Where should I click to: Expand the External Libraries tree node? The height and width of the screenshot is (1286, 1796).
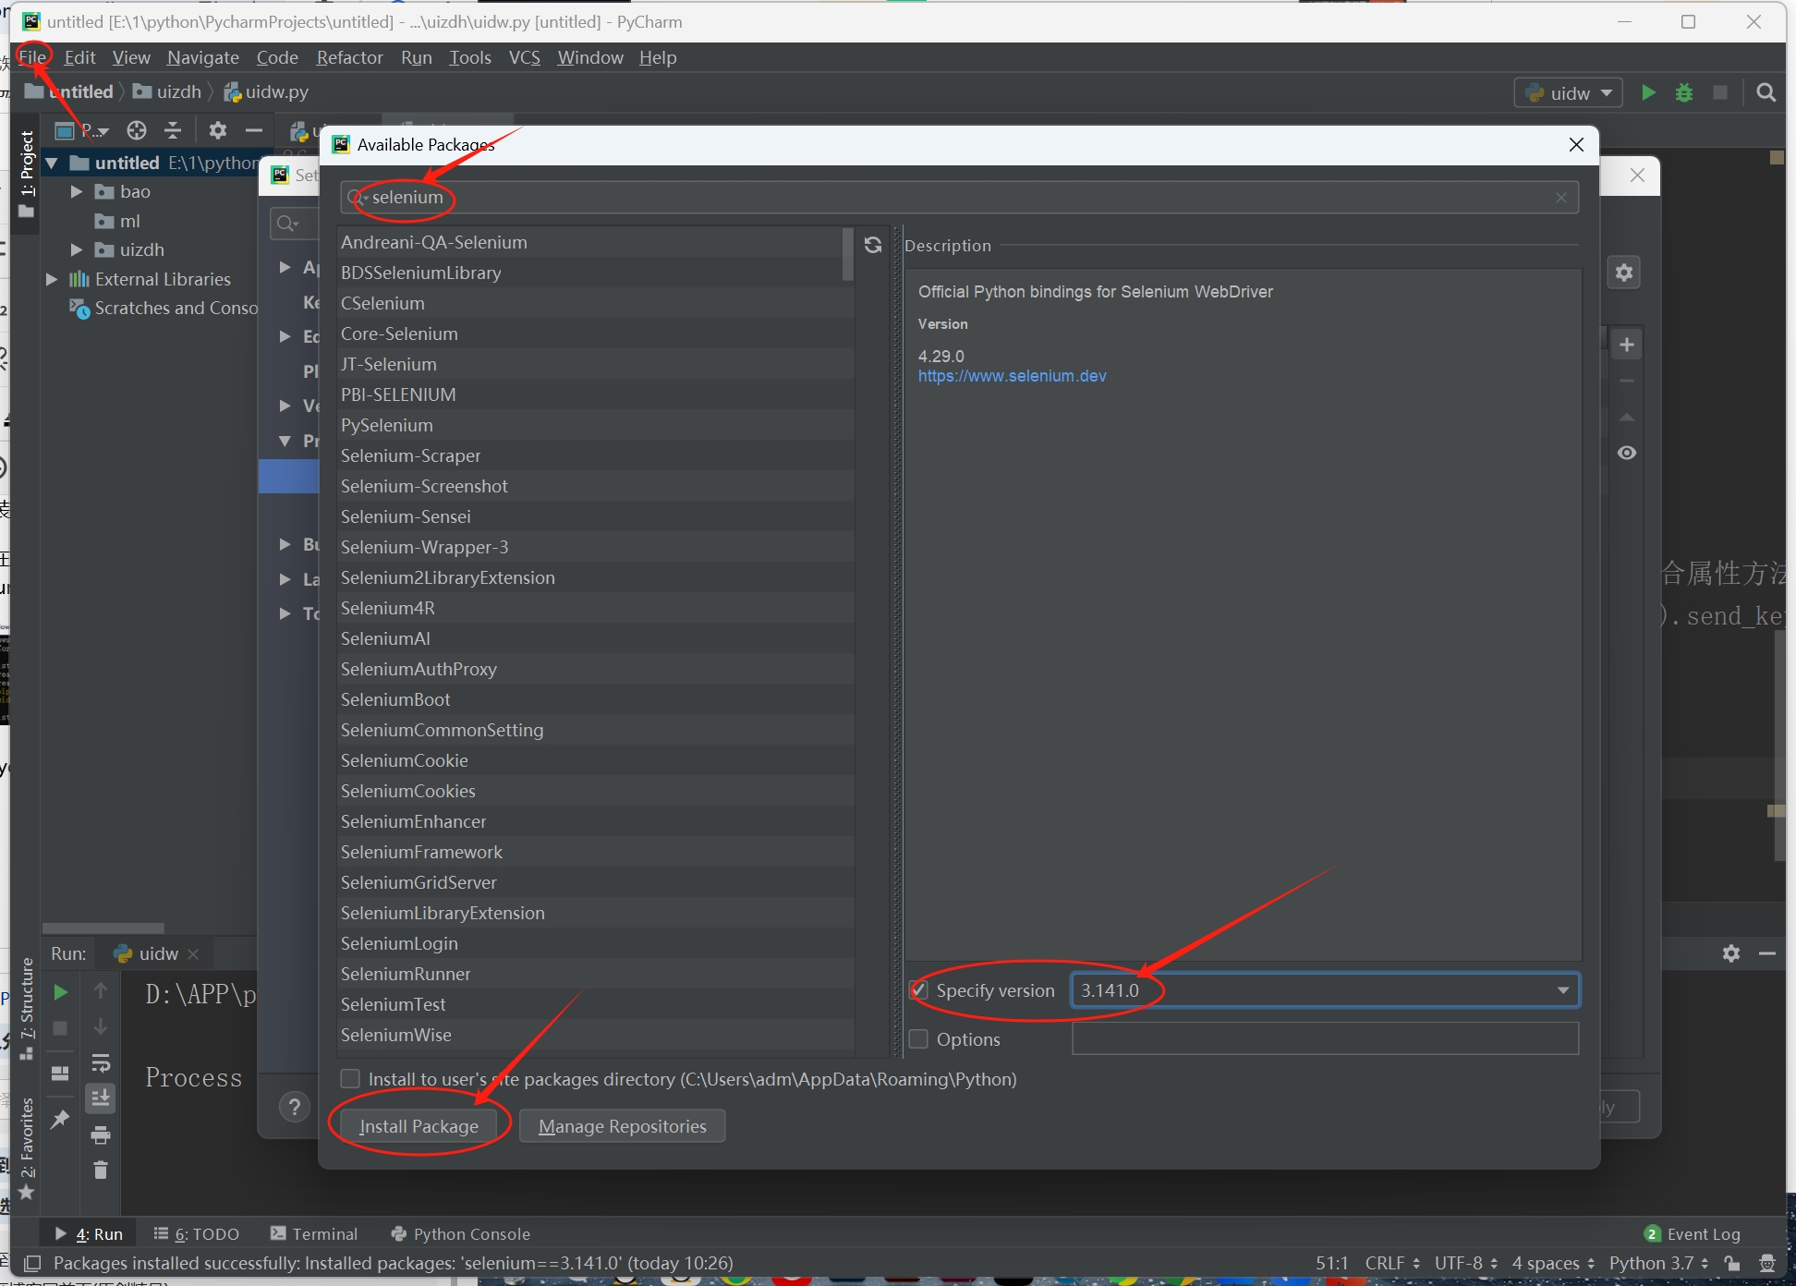[53, 279]
